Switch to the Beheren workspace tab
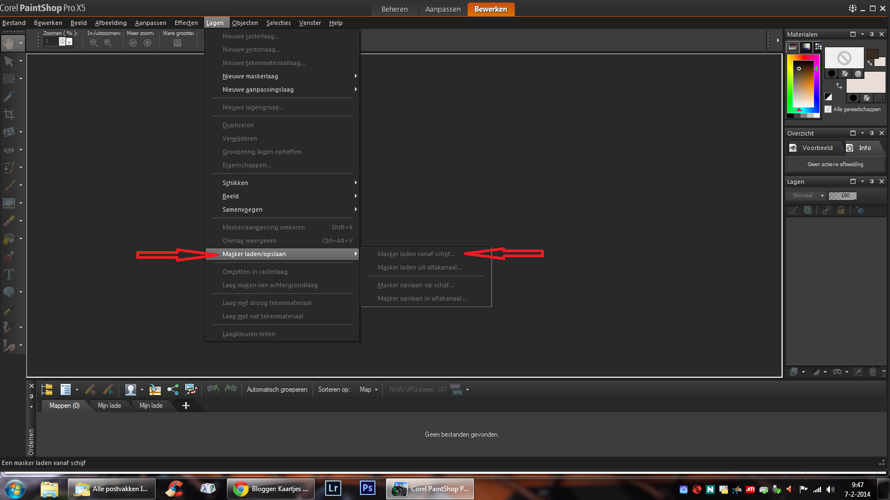Viewport: 890px width, 500px height. (x=394, y=9)
